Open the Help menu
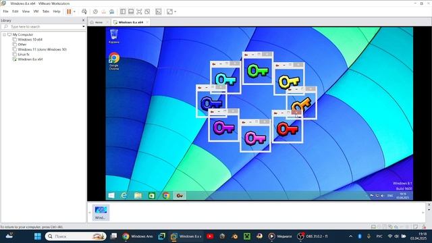 57,11
